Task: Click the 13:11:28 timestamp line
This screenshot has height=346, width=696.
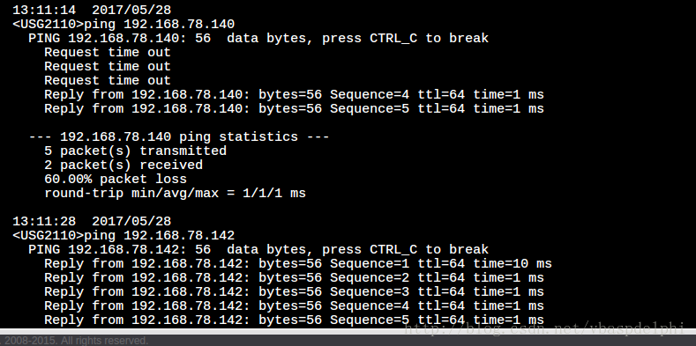Action: (92, 221)
